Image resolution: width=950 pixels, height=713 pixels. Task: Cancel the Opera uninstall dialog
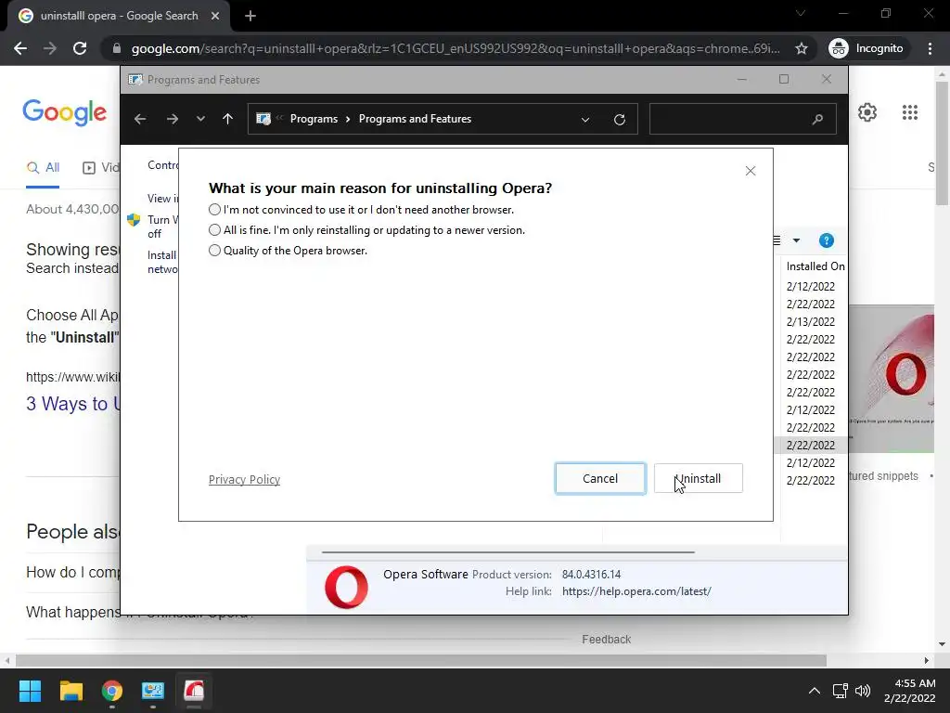coord(600,478)
